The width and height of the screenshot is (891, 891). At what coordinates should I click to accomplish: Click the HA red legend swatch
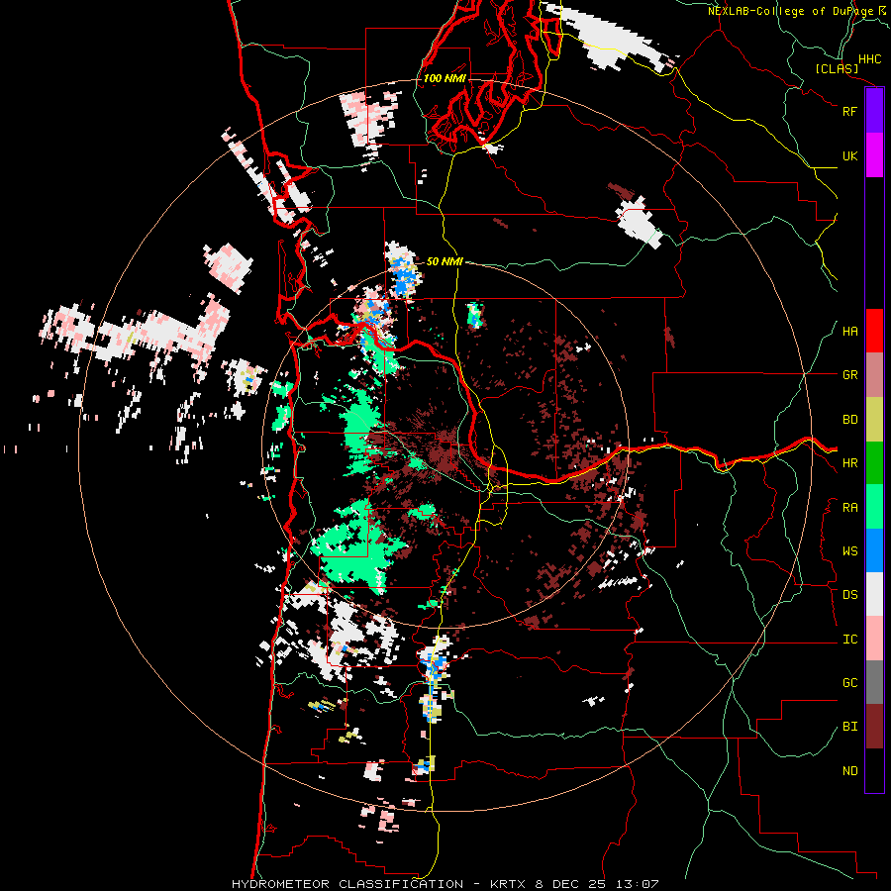tap(874, 331)
